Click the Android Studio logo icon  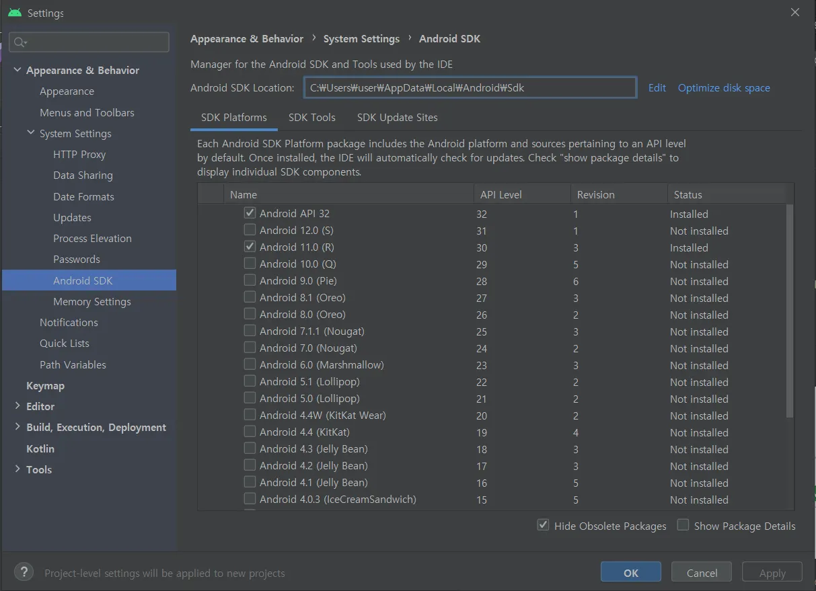[15, 13]
